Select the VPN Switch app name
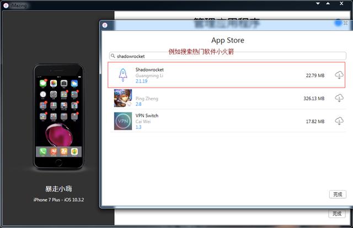The image size is (353, 228). (x=147, y=116)
